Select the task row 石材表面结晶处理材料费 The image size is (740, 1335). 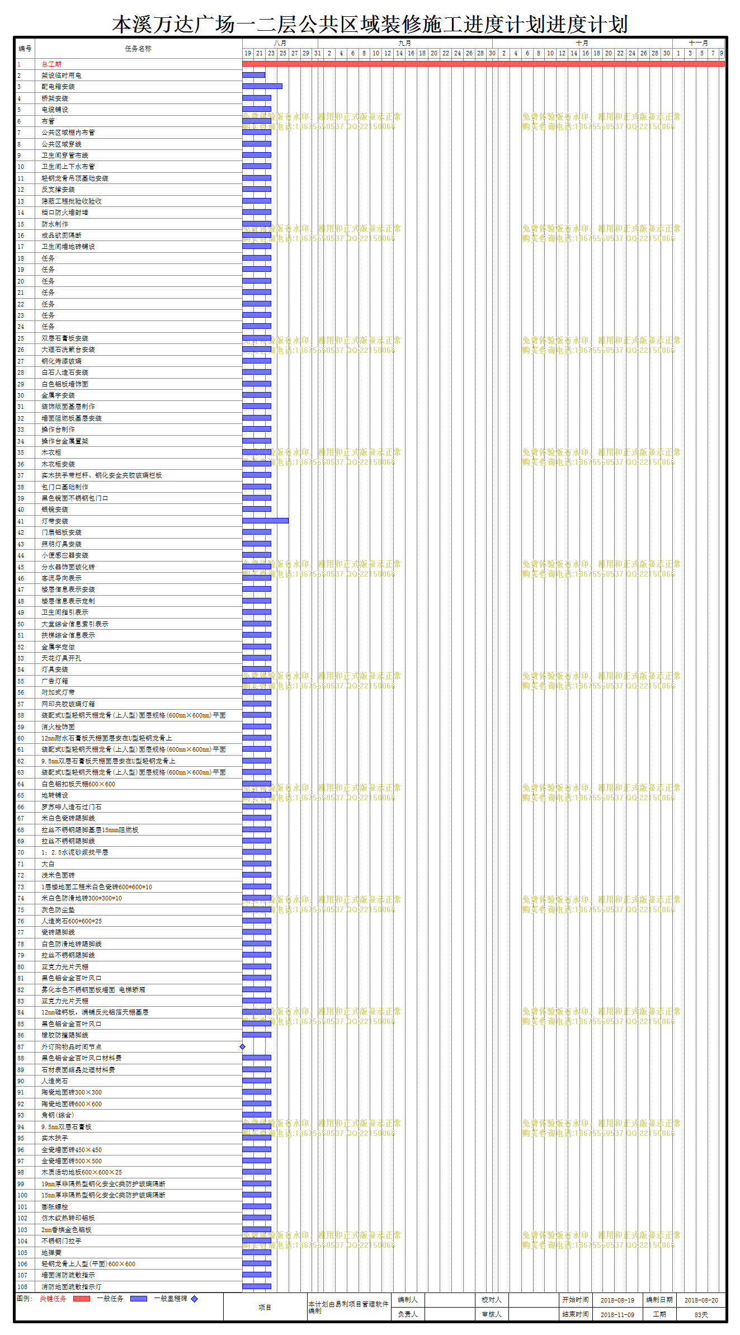(x=128, y=1070)
